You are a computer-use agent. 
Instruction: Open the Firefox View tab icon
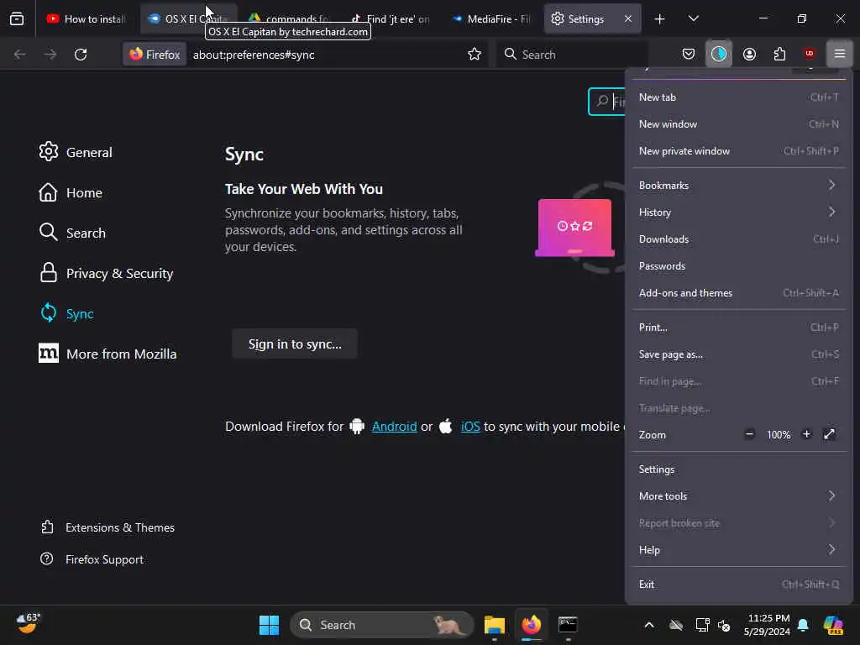point(17,18)
